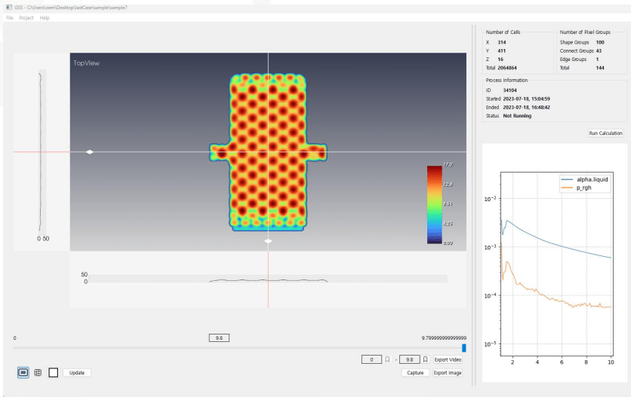Click the Capture button
Image resolution: width=631 pixels, height=397 pixels.
pyautogui.click(x=414, y=372)
